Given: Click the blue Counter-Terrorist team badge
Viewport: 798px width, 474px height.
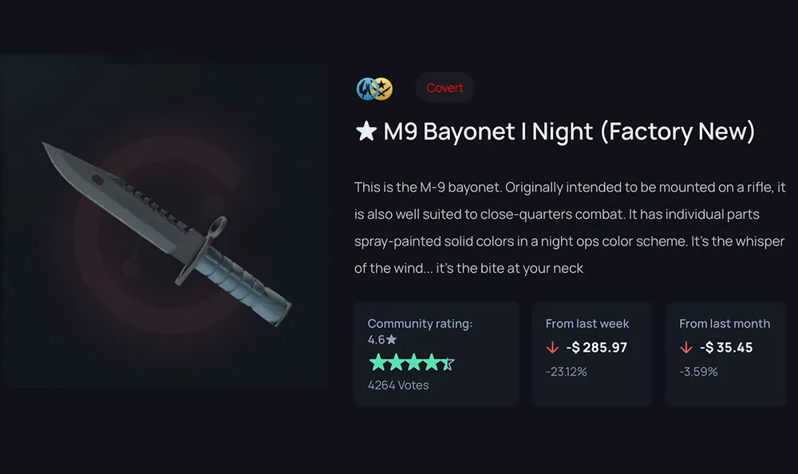Looking at the screenshot, I should coord(366,89).
